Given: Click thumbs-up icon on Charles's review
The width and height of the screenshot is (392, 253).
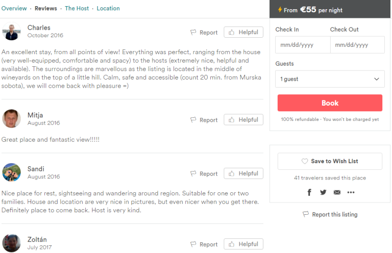Looking at the screenshot, I should (232, 32).
